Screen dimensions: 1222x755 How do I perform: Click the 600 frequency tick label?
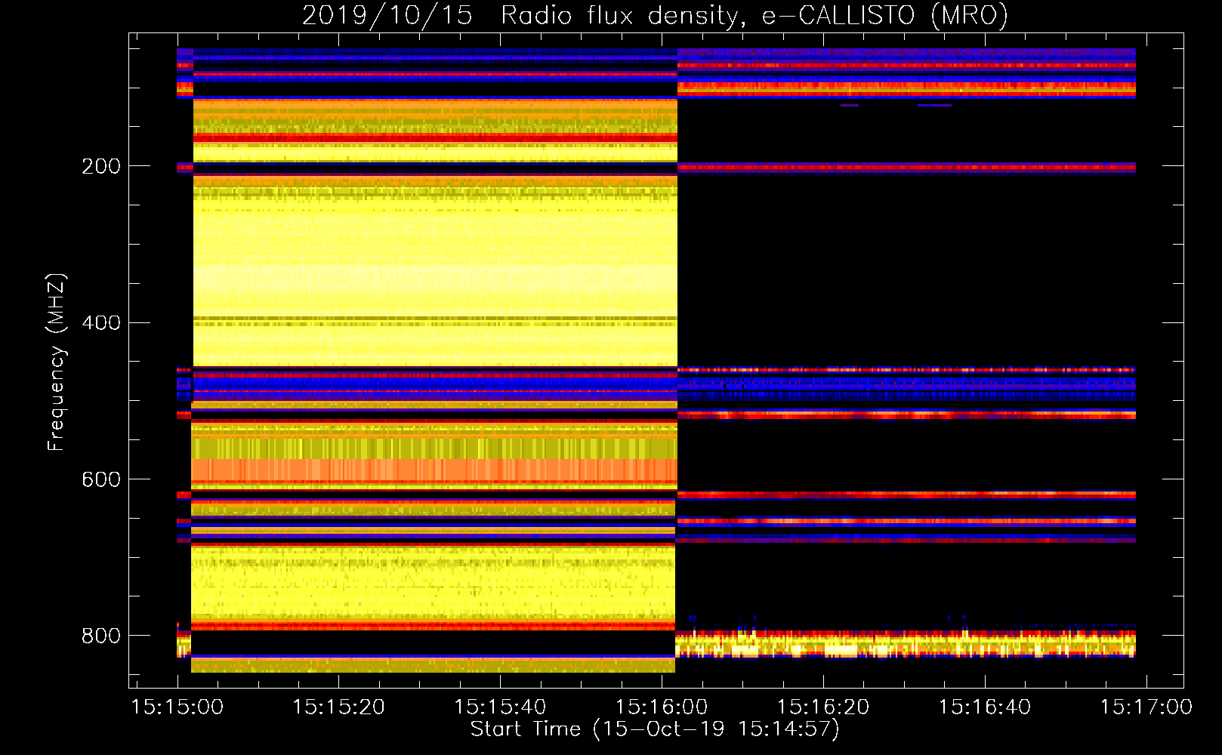[x=101, y=479]
